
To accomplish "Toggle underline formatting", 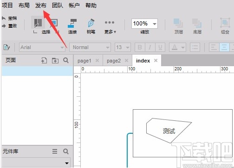I will pos(160,47).
